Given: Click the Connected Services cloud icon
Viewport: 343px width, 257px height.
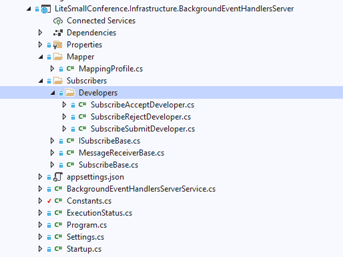Looking at the screenshot, I should tap(58, 21).
